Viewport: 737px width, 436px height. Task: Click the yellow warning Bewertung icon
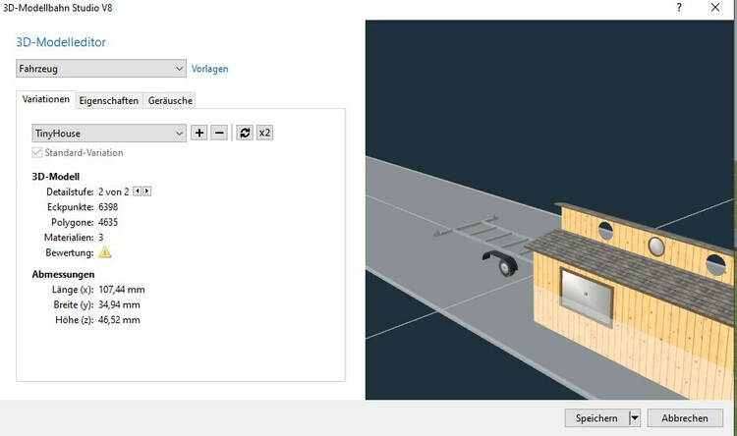click(x=105, y=252)
